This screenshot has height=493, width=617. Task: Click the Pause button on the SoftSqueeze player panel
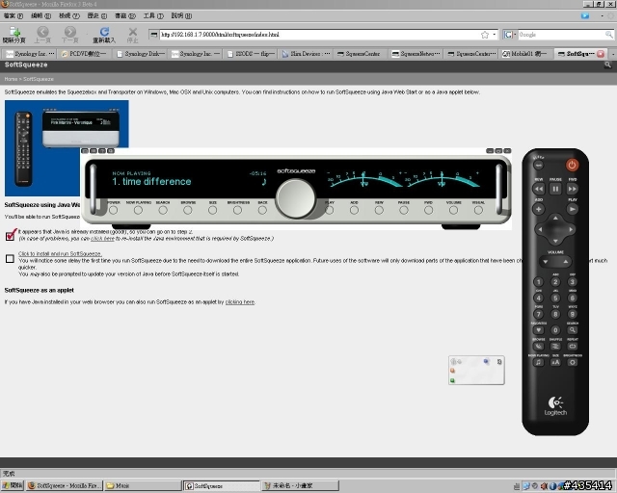point(404,210)
